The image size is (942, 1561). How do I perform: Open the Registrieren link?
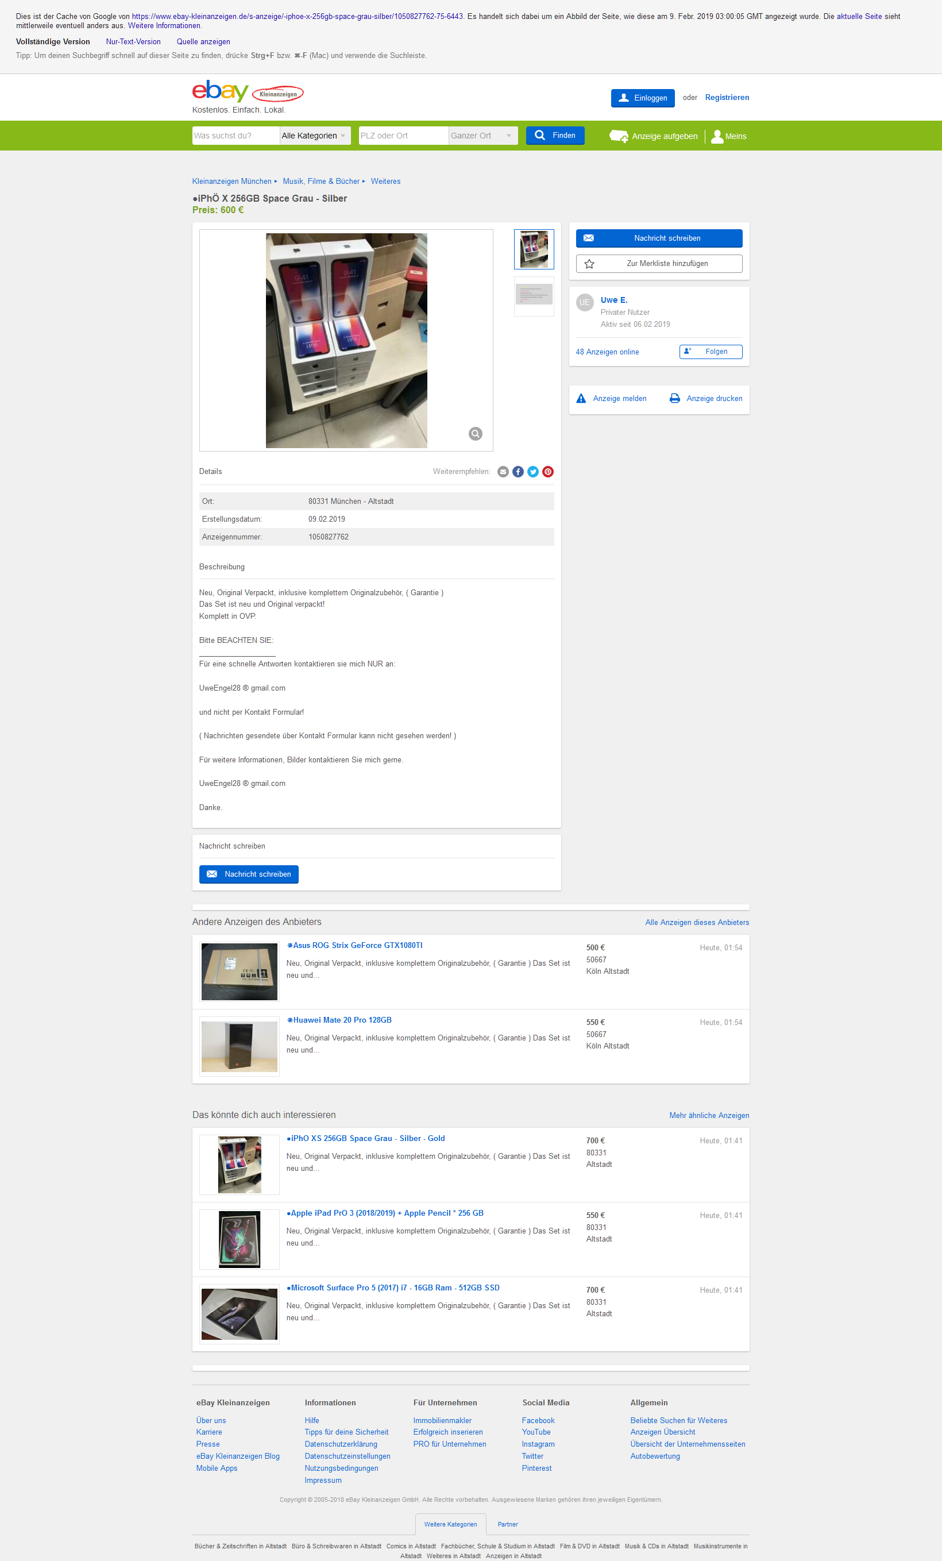(x=727, y=98)
